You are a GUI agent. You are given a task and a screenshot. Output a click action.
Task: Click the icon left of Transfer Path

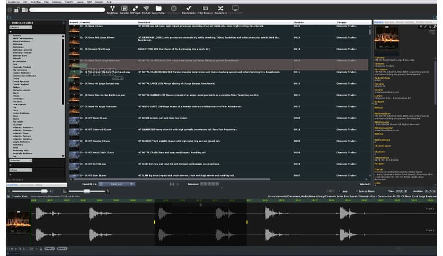[x=8, y=196]
